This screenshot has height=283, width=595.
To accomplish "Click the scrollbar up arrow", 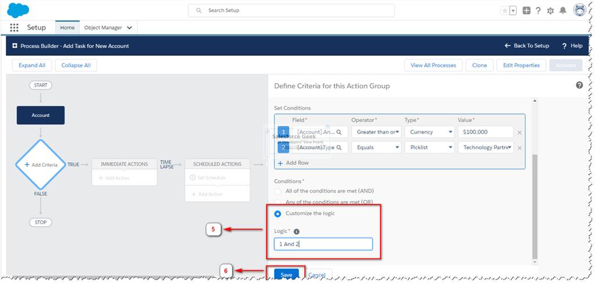I will 535,101.
